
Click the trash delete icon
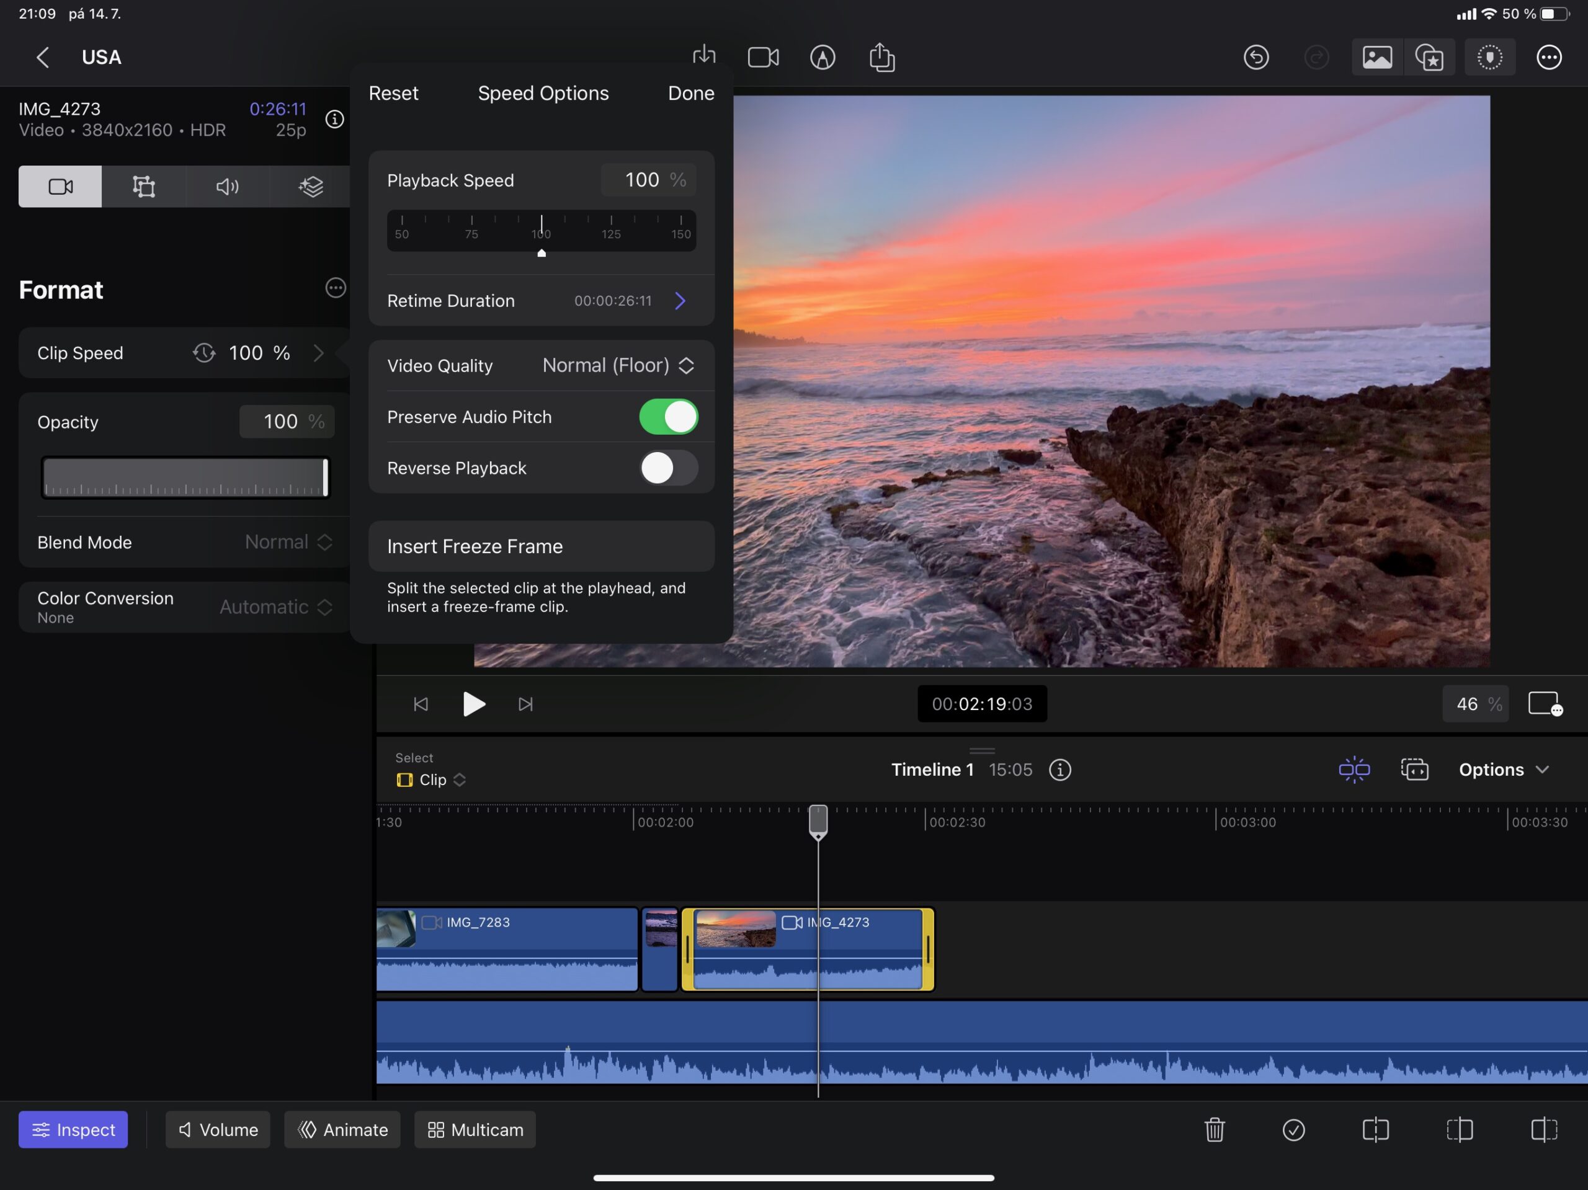click(1214, 1130)
